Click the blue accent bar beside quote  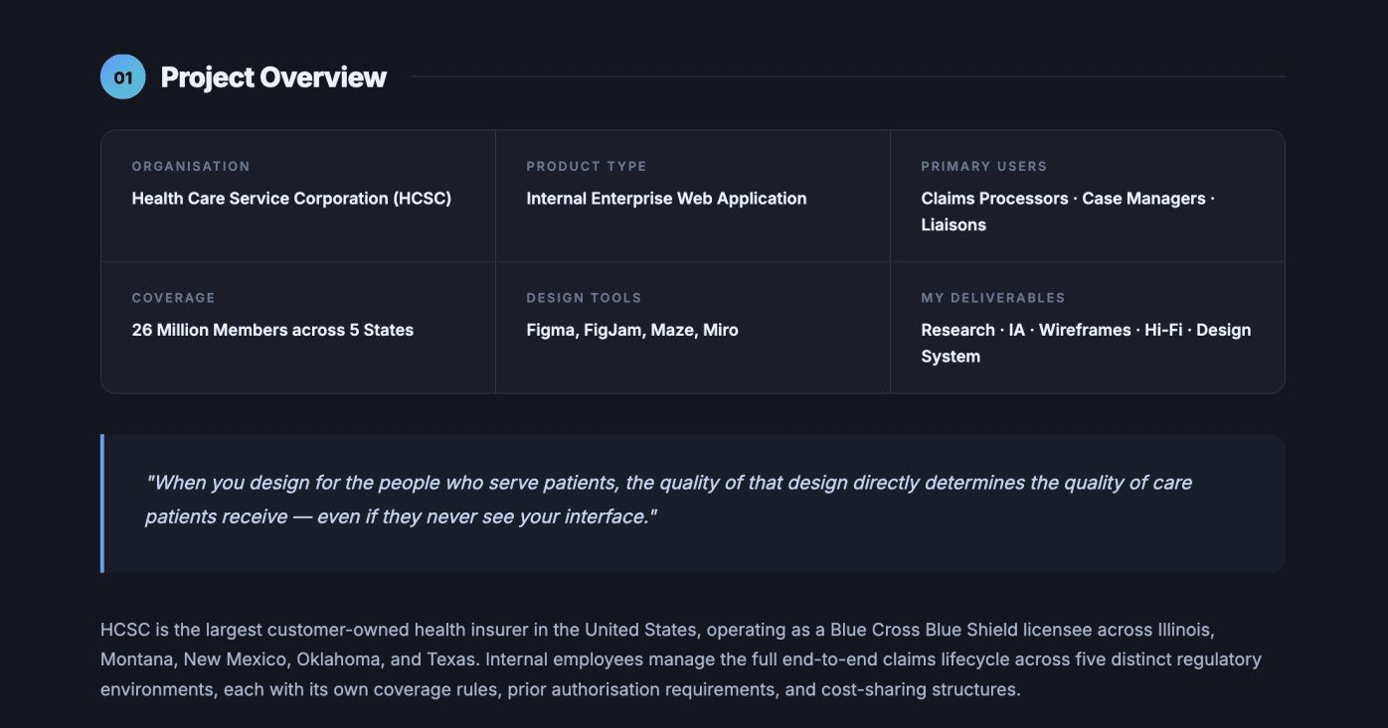[102, 504]
